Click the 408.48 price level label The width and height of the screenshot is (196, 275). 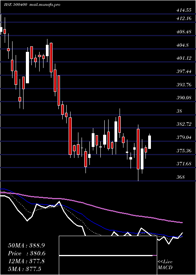click(x=184, y=32)
